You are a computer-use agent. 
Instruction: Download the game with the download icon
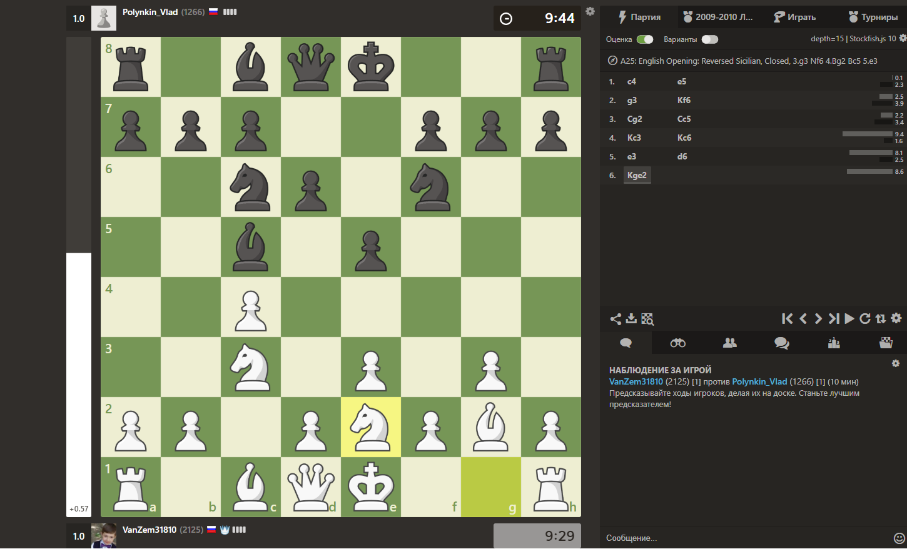point(631,319)
